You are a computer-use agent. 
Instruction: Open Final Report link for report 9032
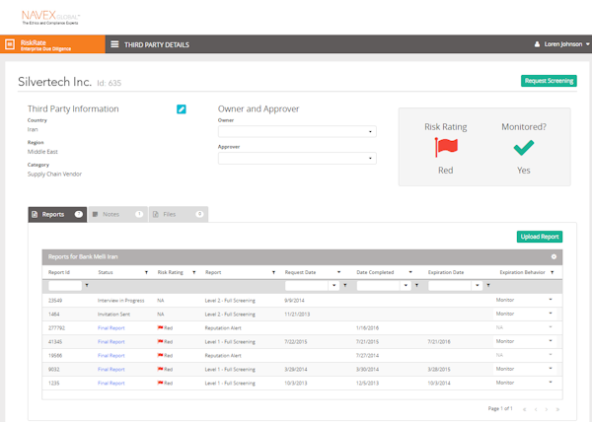point(111,369)
